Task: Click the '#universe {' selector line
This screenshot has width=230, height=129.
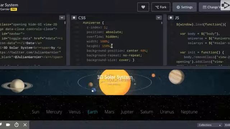Action: click(93, 23)
